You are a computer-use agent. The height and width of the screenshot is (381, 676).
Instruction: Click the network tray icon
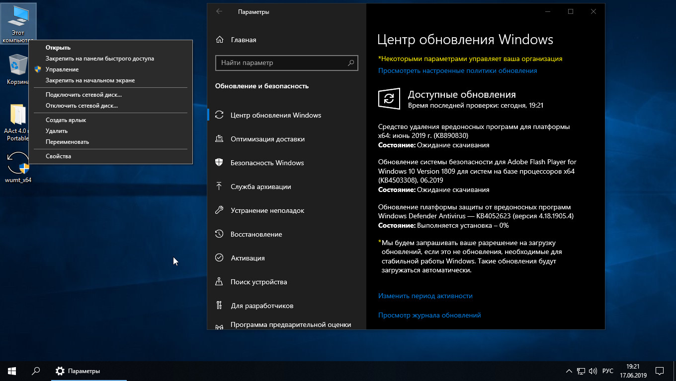[581, 371]
